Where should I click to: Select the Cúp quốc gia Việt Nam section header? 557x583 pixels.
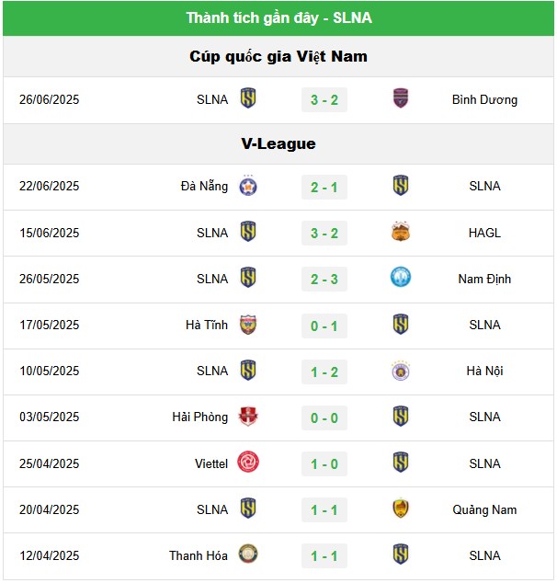278,56
